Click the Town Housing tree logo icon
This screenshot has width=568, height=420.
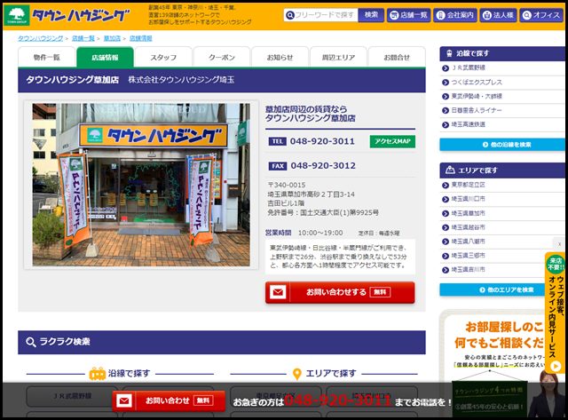[x=17, y=15]
